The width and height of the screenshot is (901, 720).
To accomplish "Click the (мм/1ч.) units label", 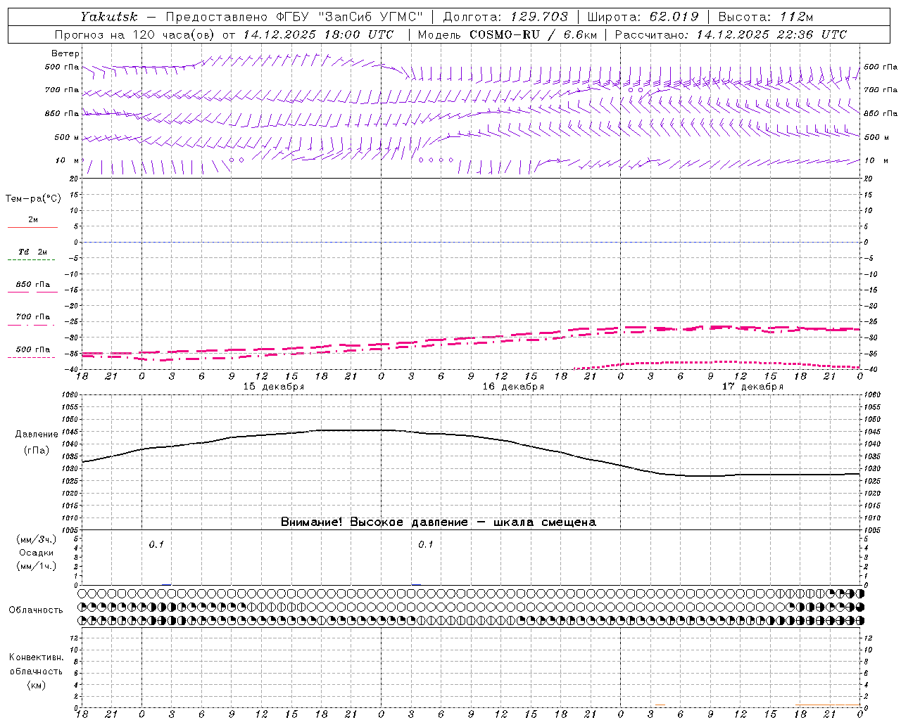I will [37, 566].
